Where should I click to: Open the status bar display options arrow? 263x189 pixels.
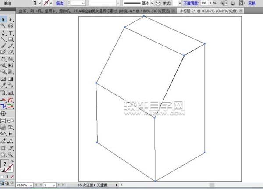[117, 185]
